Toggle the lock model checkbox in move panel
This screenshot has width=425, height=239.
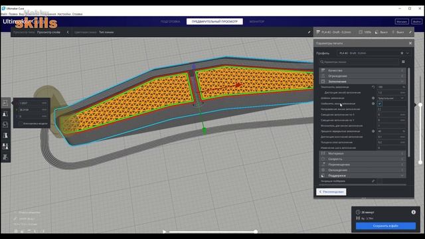point(20,123)
